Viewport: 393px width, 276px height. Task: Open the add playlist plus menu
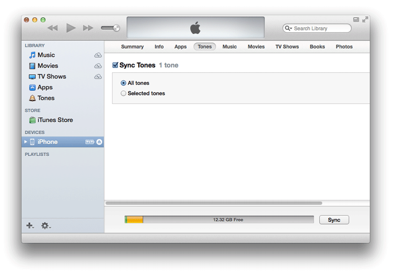[x=30, y=225]
